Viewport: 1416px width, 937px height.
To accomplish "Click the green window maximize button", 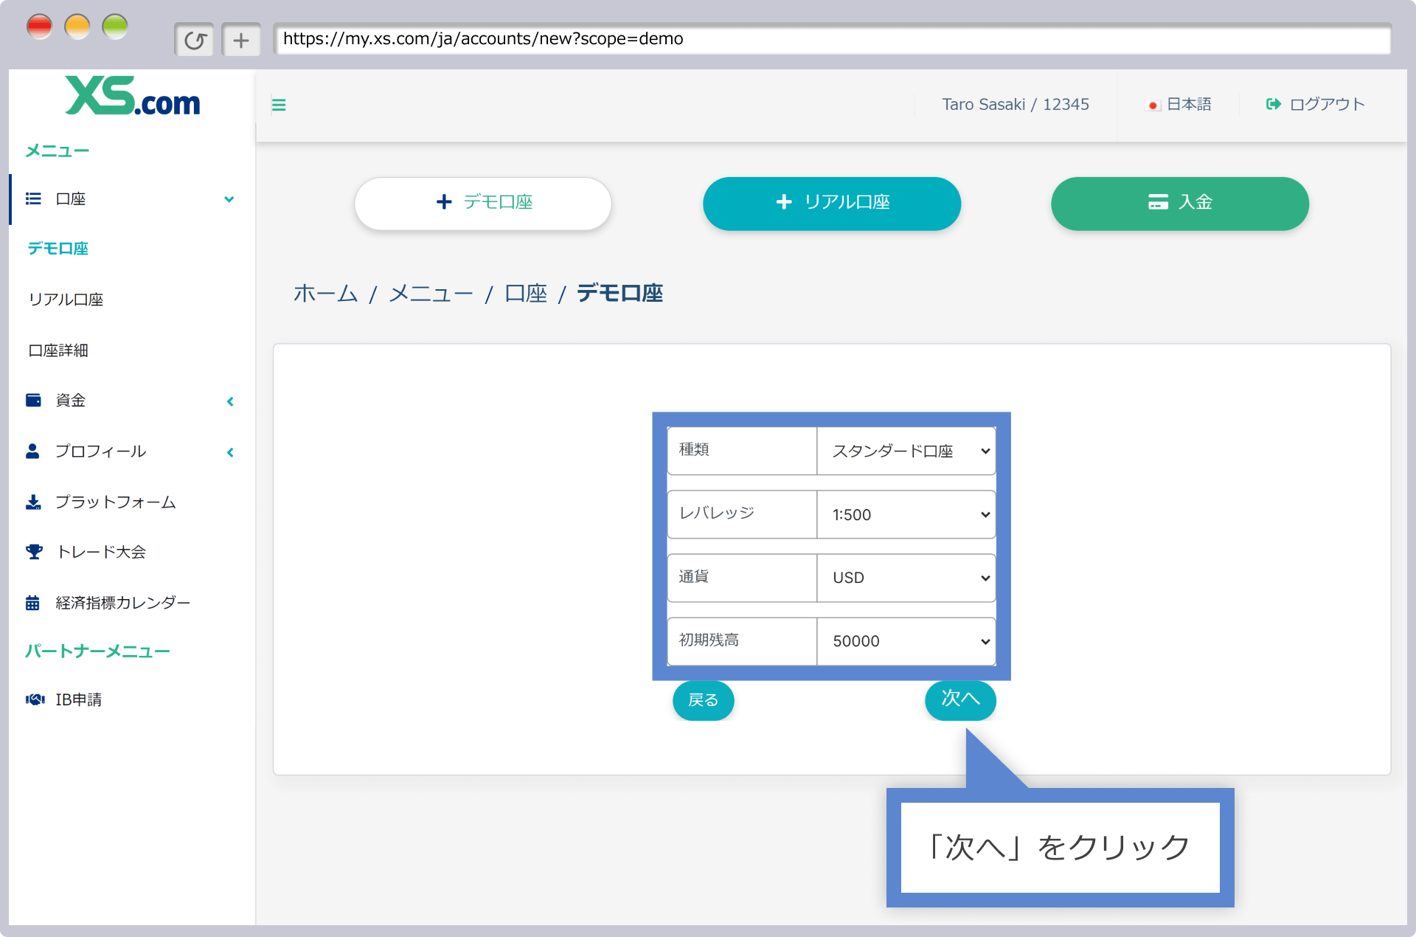I will pyautogui.click(x=115, y=27).
